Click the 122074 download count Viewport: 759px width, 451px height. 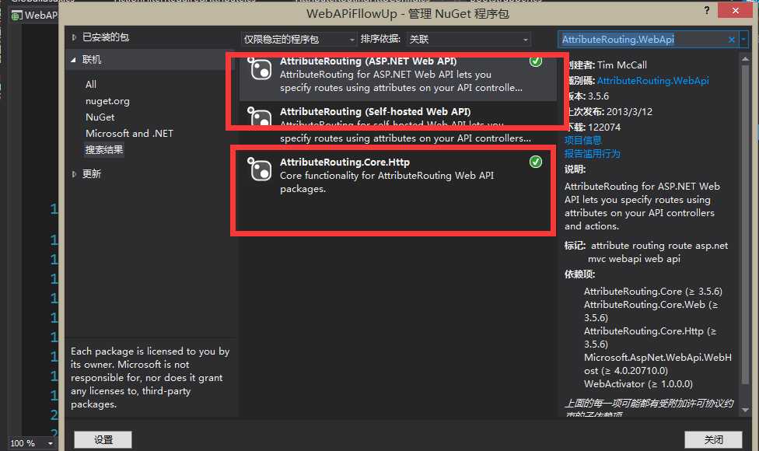click(604, 128)
